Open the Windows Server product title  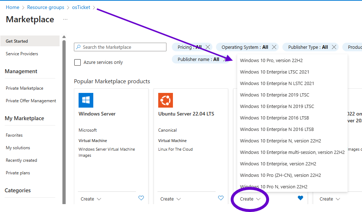tap(97, 114)
